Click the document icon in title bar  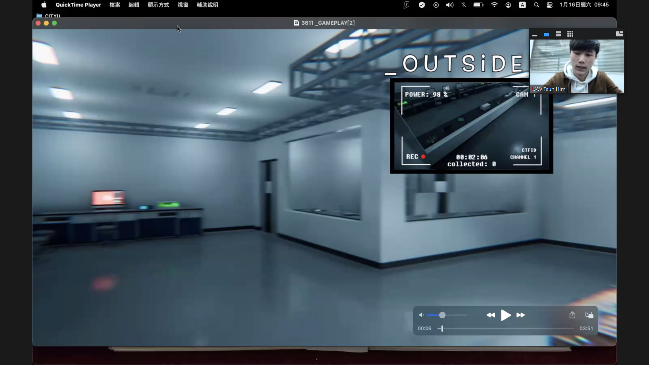coord(296,23)
